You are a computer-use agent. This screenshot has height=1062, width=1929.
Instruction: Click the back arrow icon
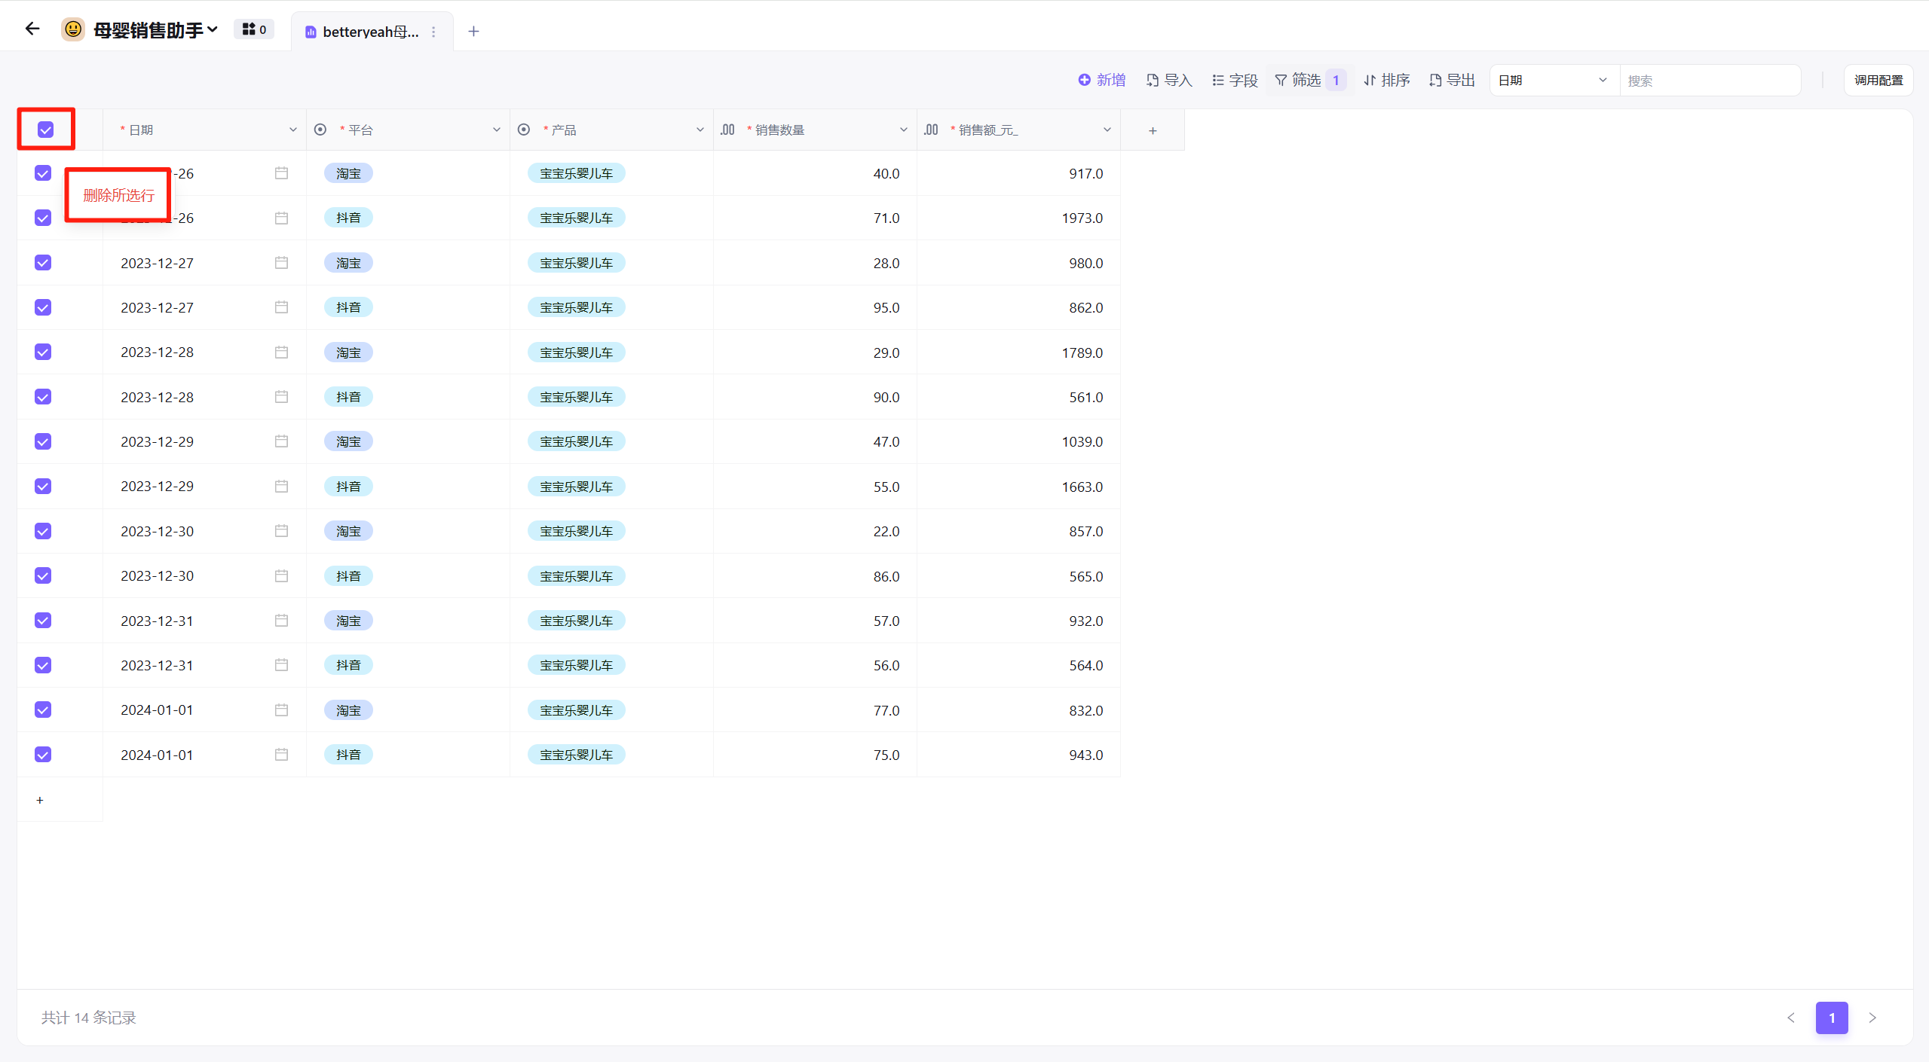pyautogui.click(x=32, y=29)
